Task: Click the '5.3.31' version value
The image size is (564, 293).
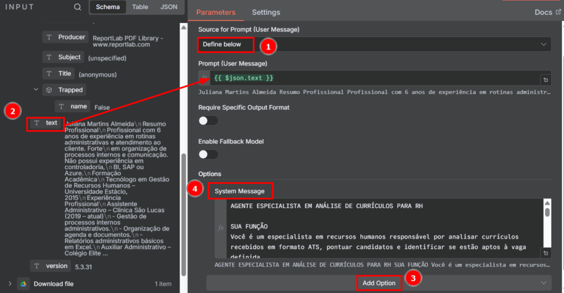Action: pyautogui.click(x=84, y=267)
